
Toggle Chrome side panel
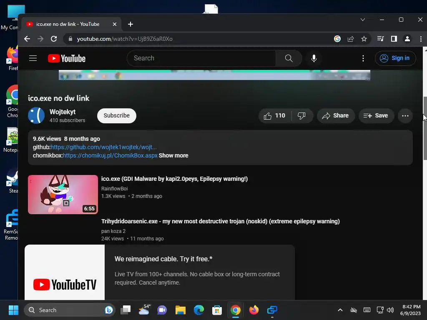pos(394,39)
